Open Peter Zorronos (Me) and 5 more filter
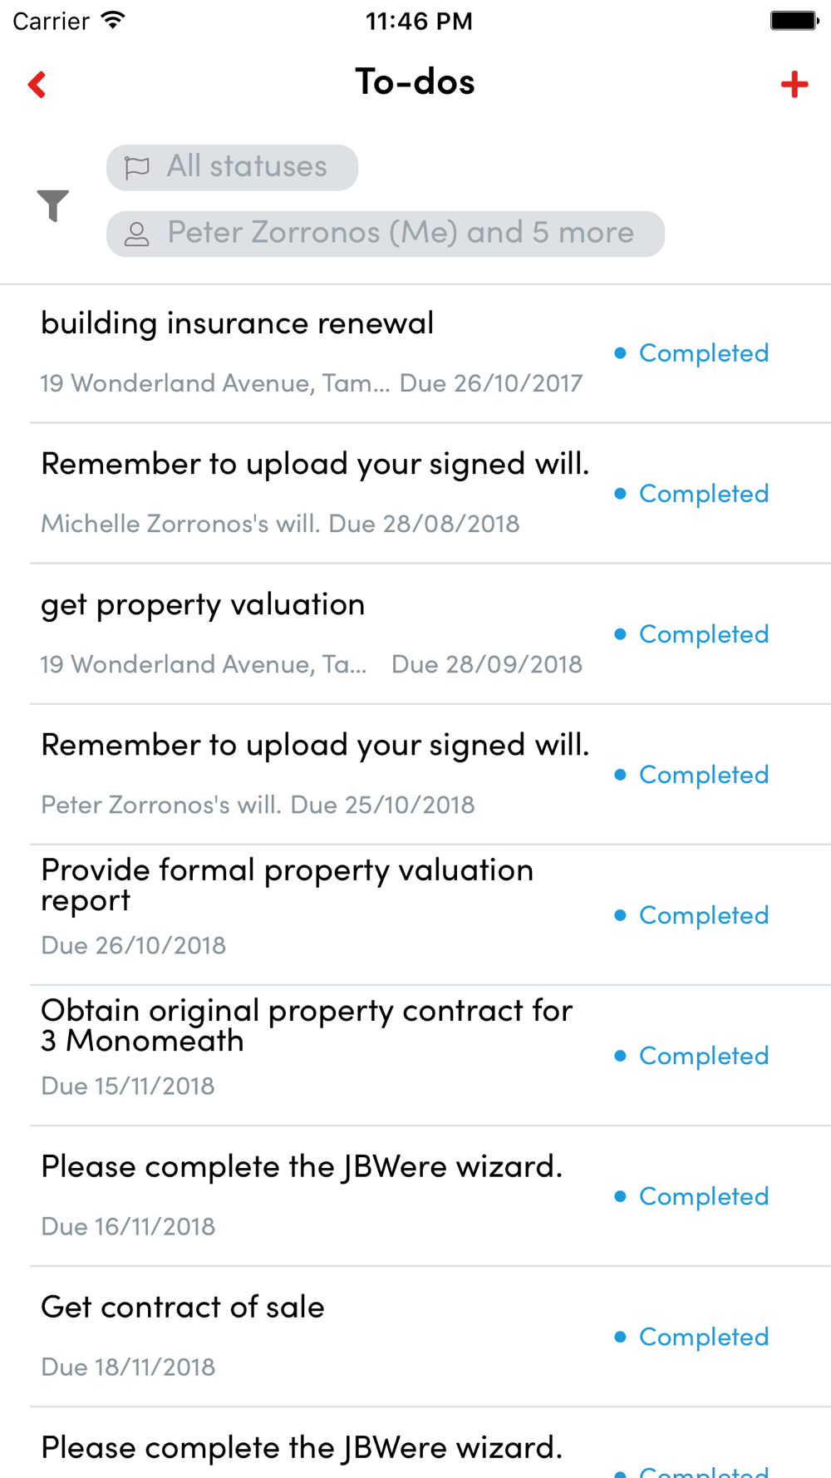The width and height of the screenshot is (831, 1478). [x=386, y=234]
